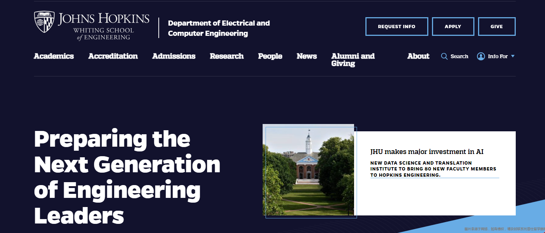The width and height of the screenshot is (545, 233).
Task: Open the People menu
Action: (x=270, y=56)
